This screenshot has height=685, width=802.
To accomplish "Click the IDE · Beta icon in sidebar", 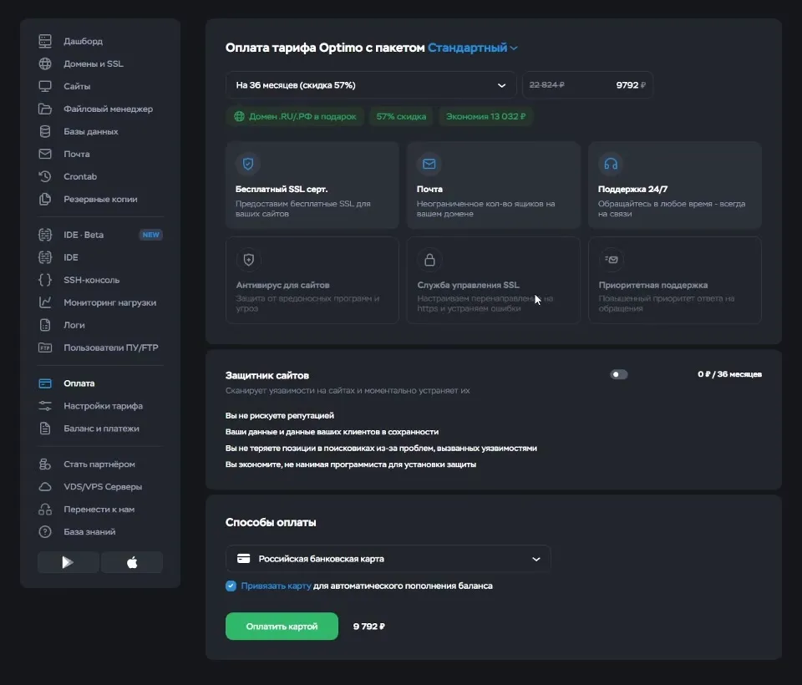I will coord(45,235).
